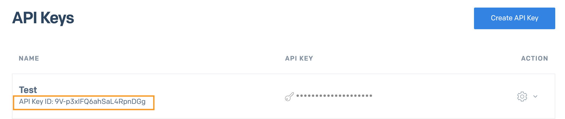The width and height of the screenshot is (565, 119).
Task: Click the gear settings icon for Test key
Action: [x=522, y=97]
